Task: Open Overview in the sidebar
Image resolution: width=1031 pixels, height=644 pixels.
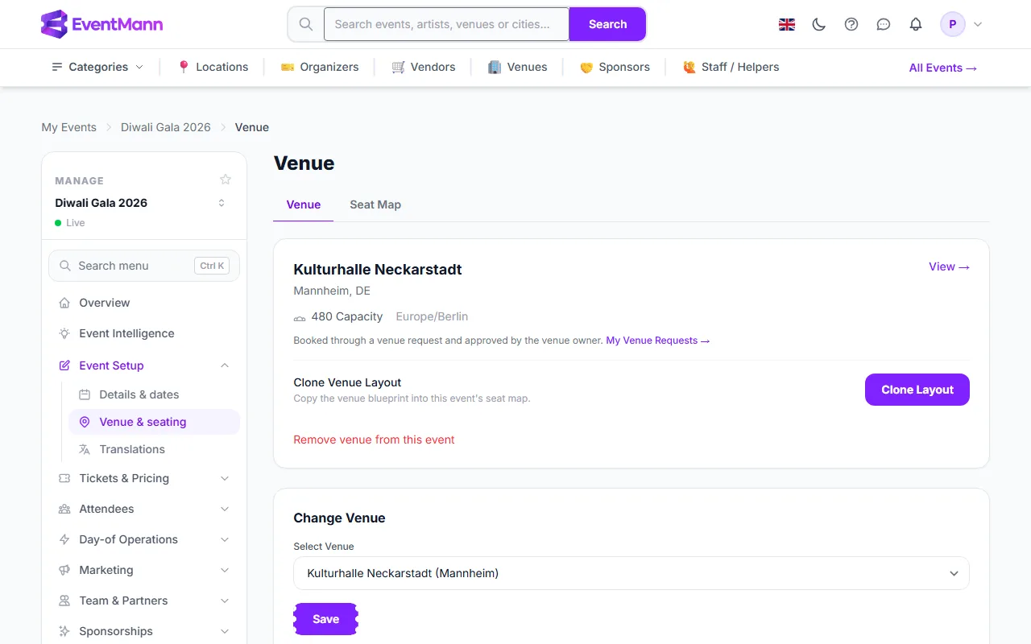Action: coord(144,303)
